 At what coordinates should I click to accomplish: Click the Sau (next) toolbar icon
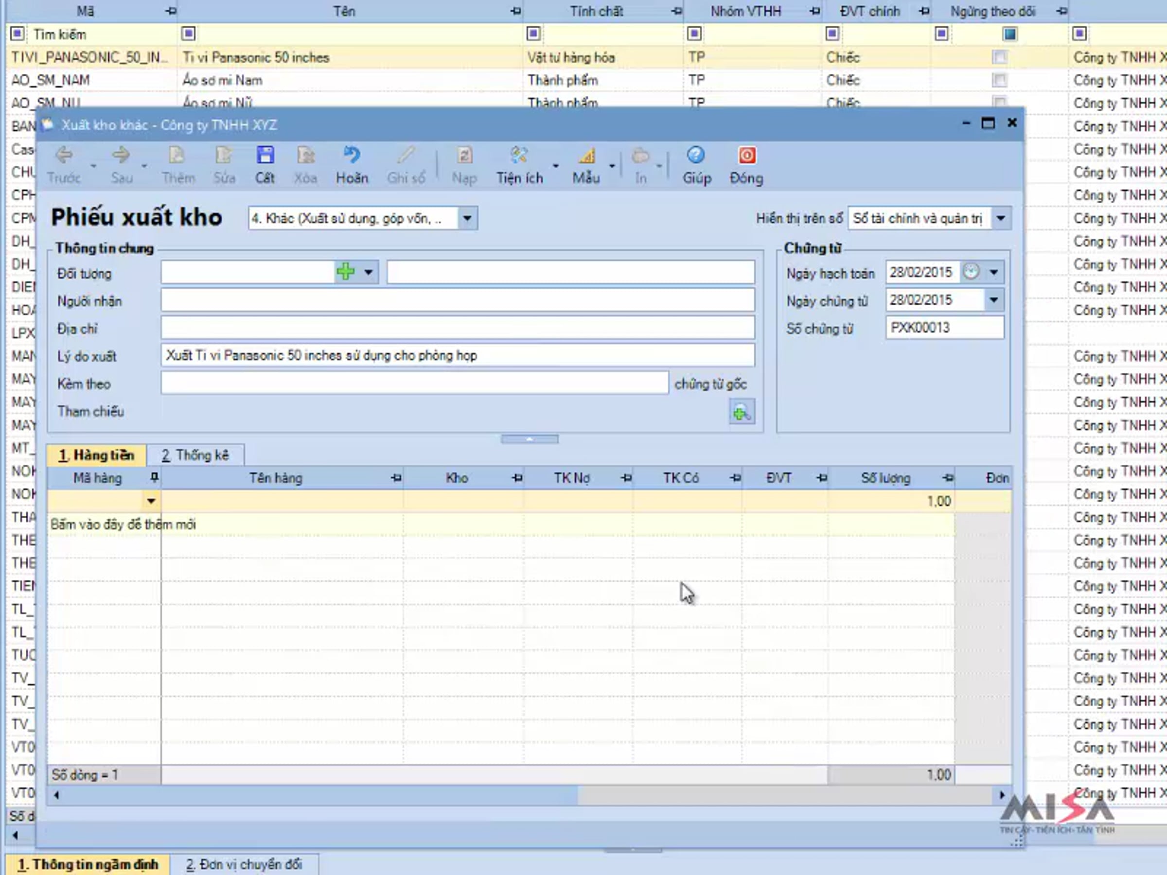[x=121, y=156]
